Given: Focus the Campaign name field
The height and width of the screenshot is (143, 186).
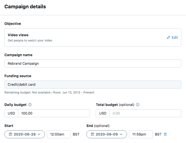Looking at the screenshot, I should coord(93,63).
